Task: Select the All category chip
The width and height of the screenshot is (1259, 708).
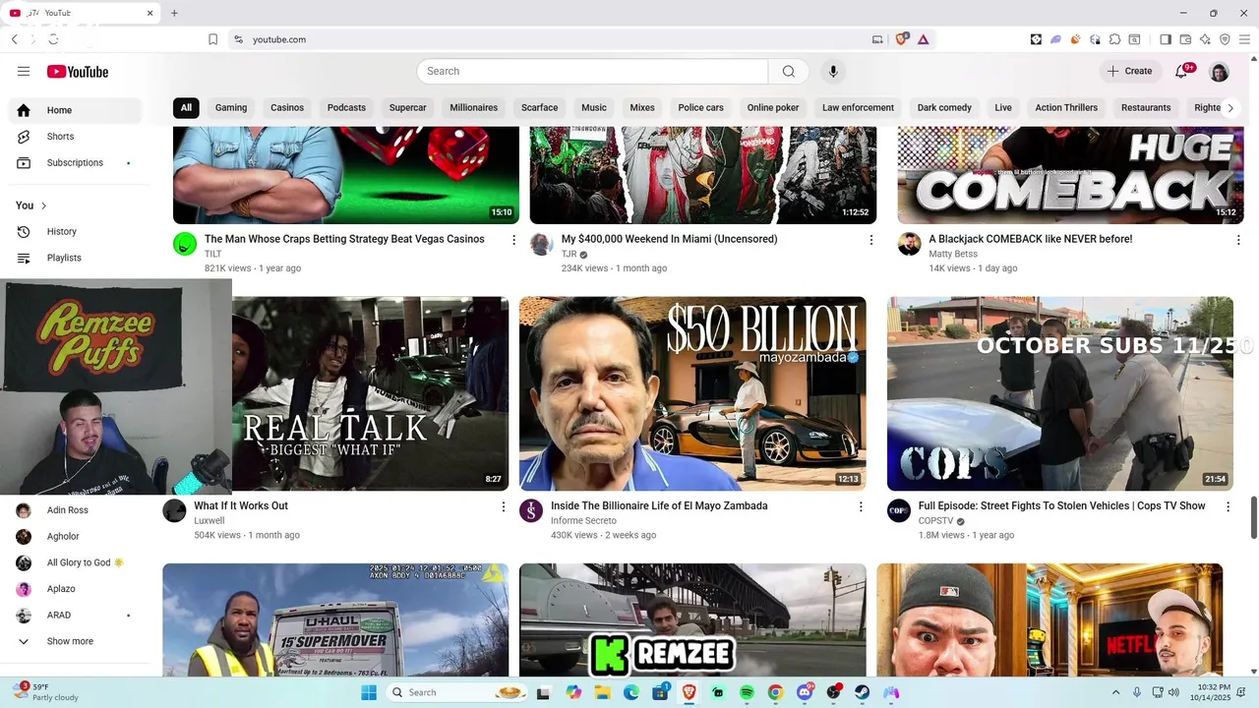Action: pyautogui.click(x=186, y=108)
